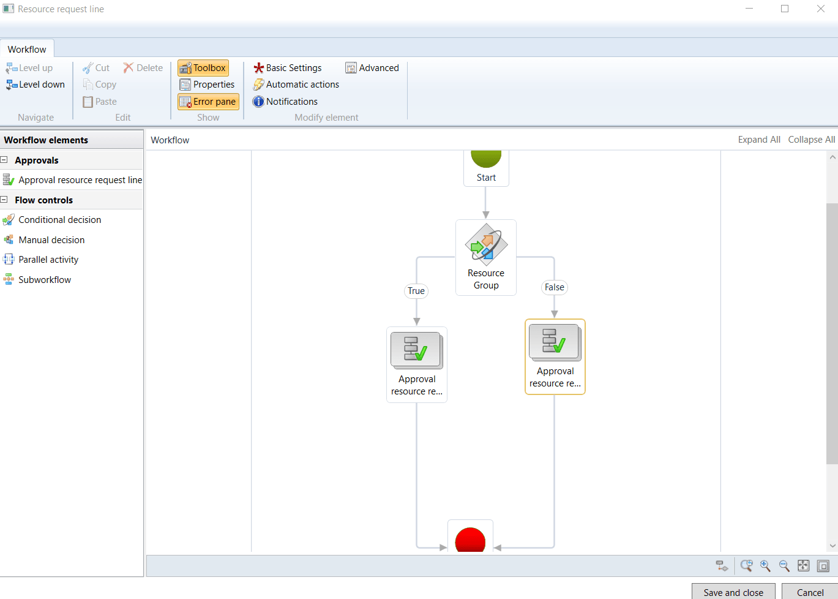This screenshot has height=599, width=838.
Task: Toggle the Toolbox pane visibility
Action: point(203,68)
